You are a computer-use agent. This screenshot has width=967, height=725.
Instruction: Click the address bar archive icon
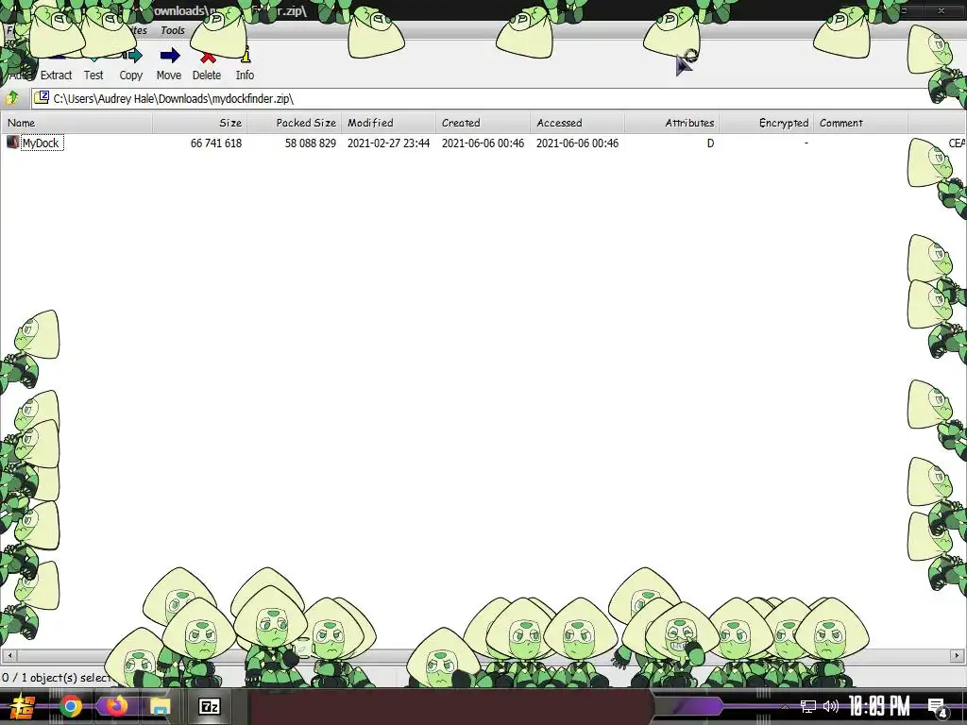pyautogui.click(x=42, y=97)
